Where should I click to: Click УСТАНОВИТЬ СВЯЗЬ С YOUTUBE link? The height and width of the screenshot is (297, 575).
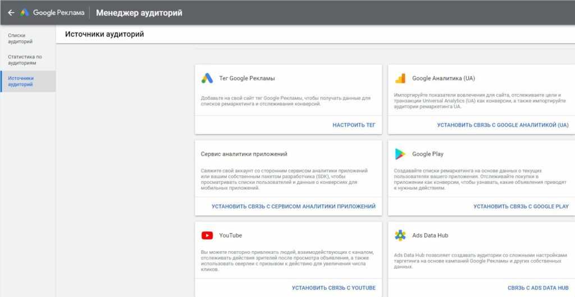[x=333, y=287]
